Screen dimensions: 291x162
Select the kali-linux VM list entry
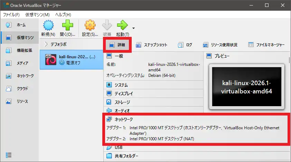point(72,60)
